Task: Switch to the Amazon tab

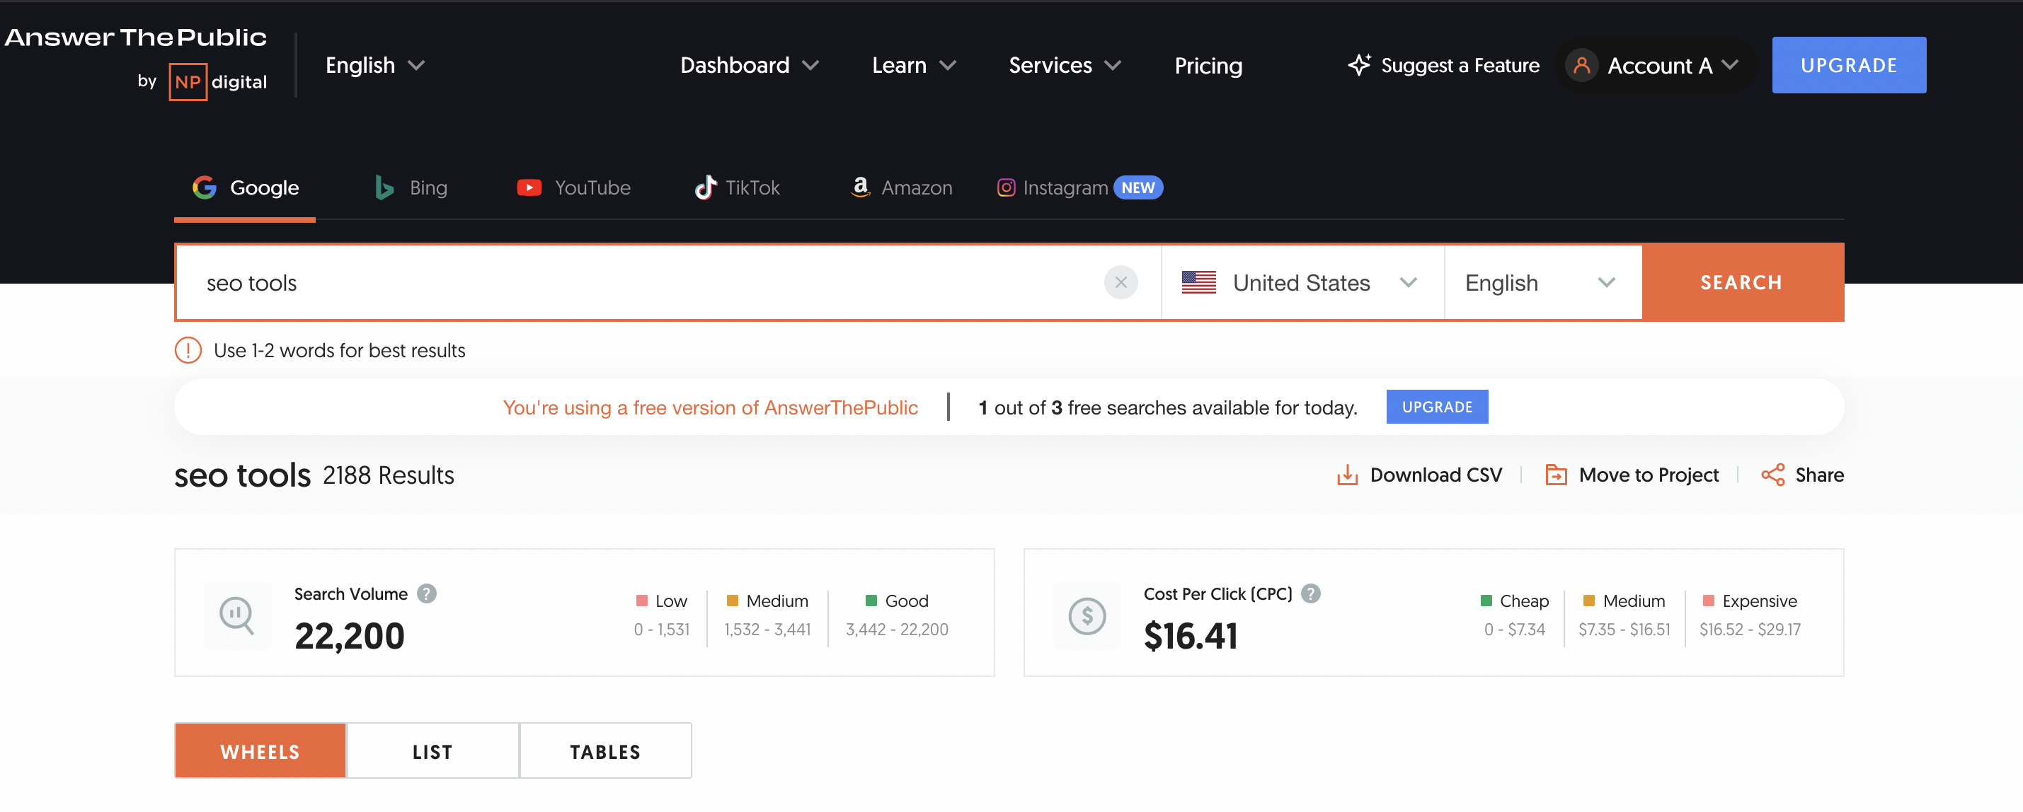Action: click(x=902, y=187)
